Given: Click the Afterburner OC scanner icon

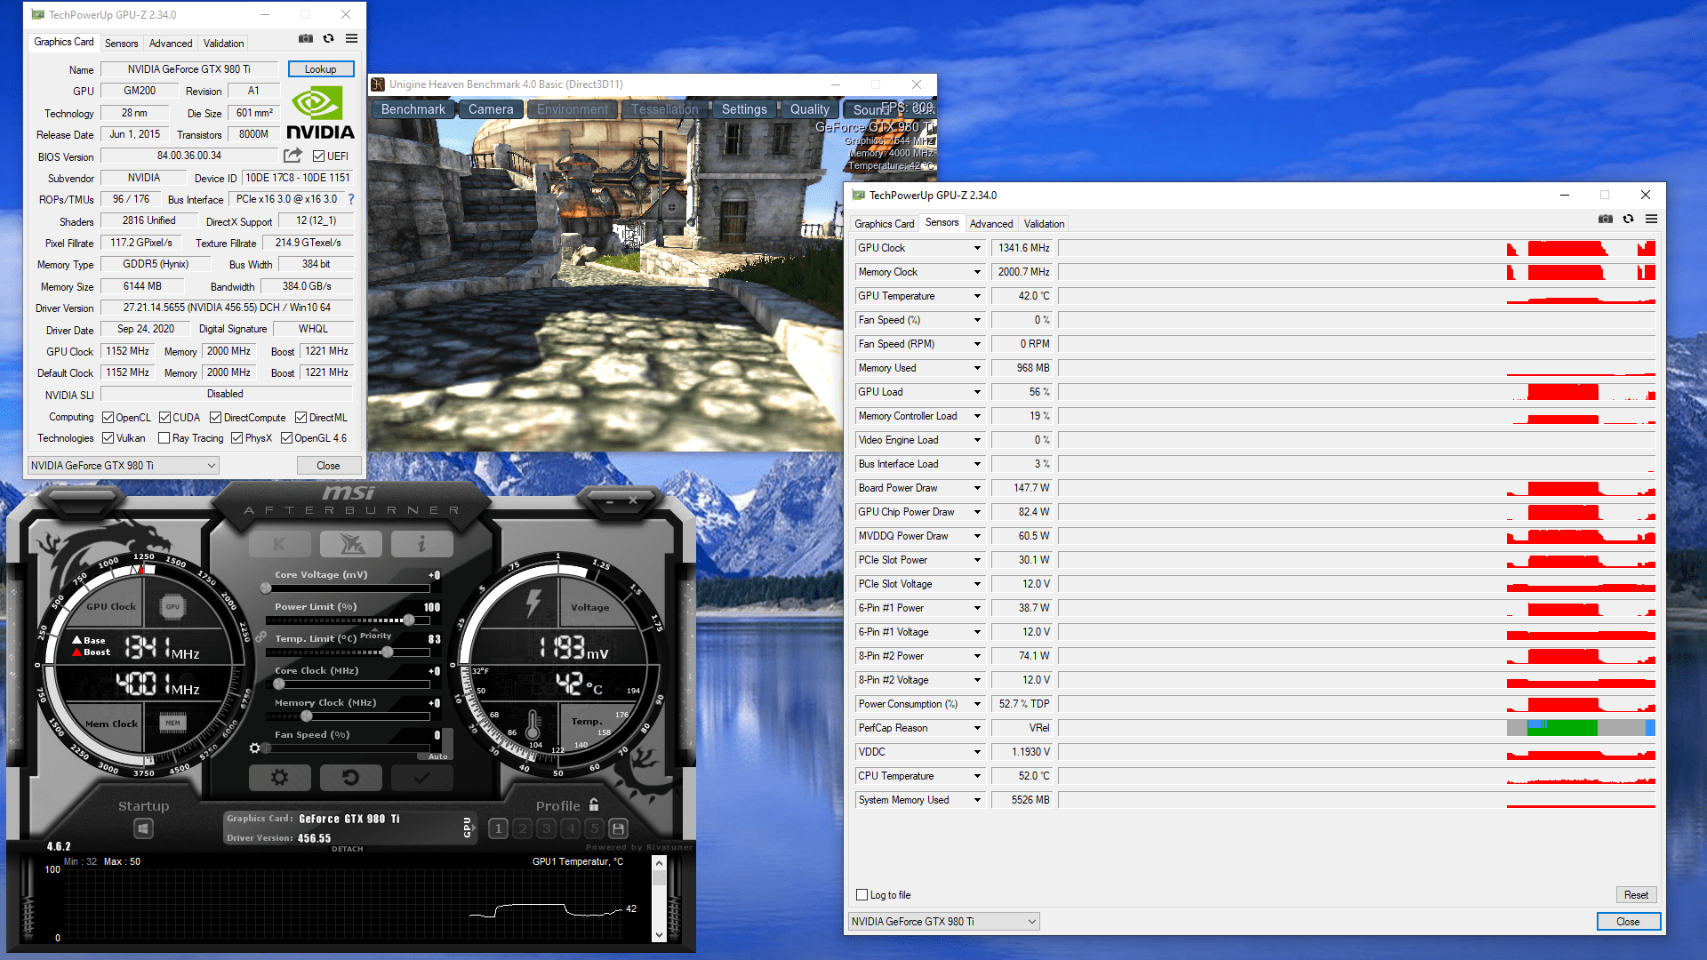Looking at the screenshot, I should click(x=351, y=544).
